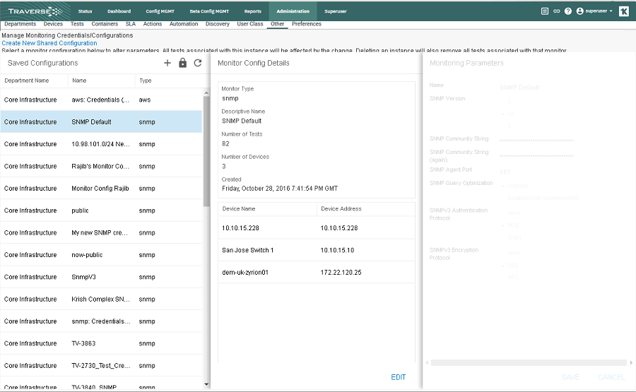Click the address 10.10.15.10
636x392 pixels.
click(337, 250)
